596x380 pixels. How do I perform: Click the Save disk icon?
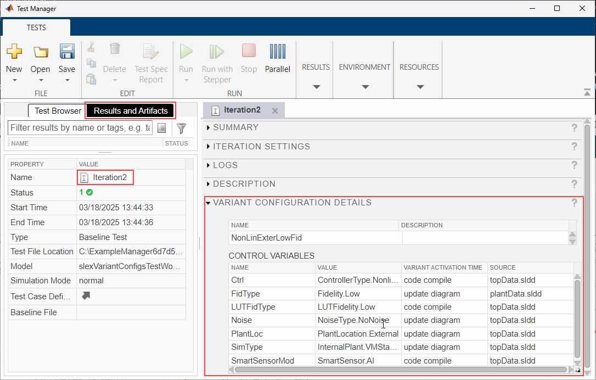click(67, 52)
